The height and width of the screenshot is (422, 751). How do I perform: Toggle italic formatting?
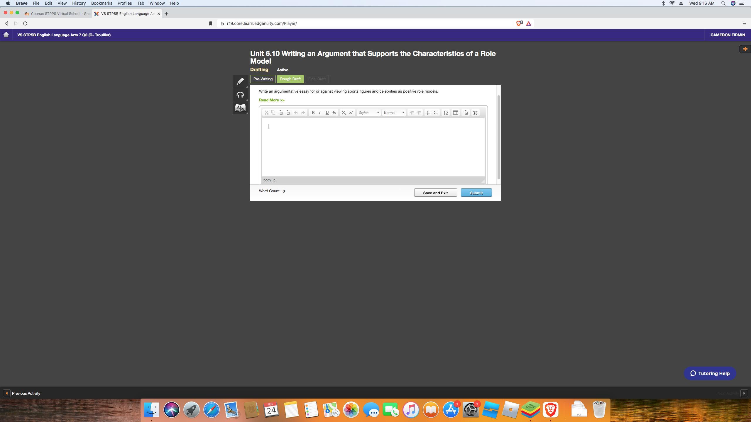point(320,113)
